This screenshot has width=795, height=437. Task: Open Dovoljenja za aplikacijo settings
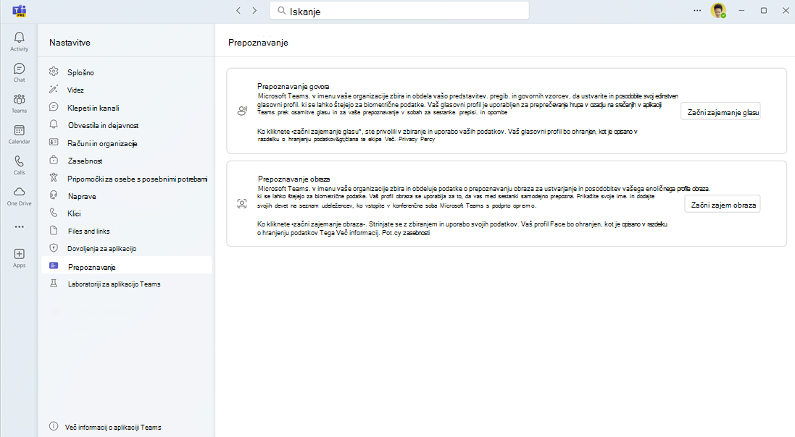[127, 249]
